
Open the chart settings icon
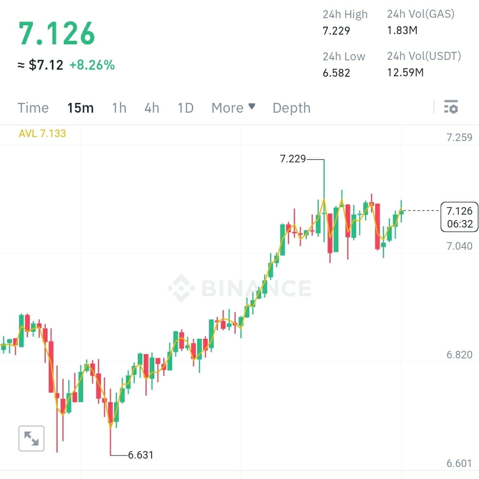450,107
